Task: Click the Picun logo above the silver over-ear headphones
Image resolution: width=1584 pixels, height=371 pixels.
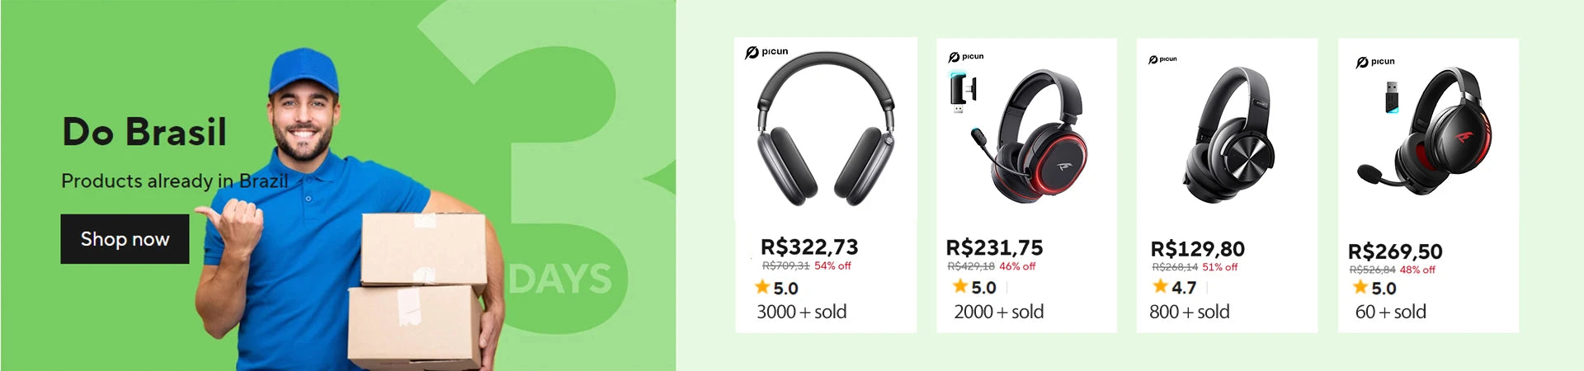Action: pyautogui.click(x=766, y=52)
